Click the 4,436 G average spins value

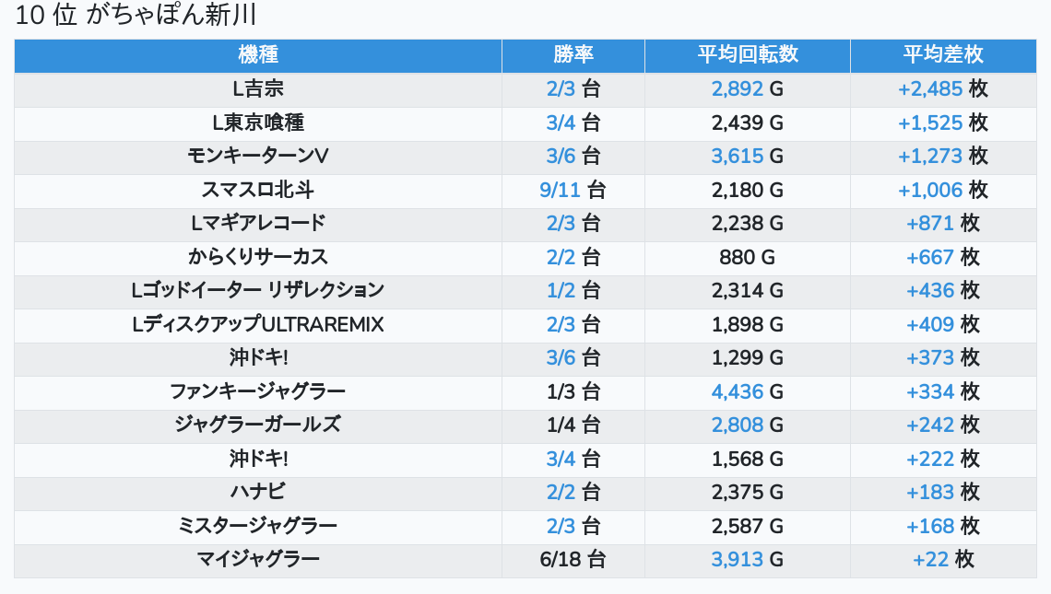748,391
